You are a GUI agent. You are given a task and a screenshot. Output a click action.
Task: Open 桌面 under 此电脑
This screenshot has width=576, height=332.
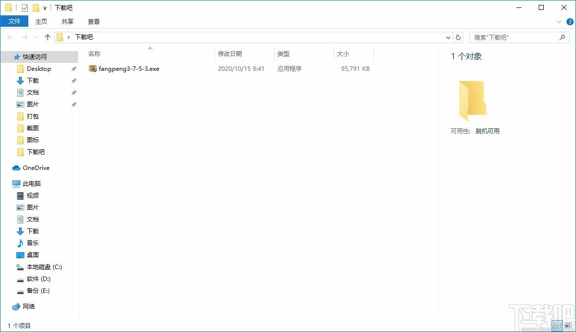[x=33, y=255]
